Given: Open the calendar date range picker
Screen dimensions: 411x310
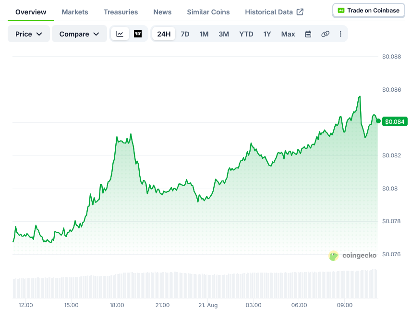Looking at the screenshot, I should pos(308,34).
